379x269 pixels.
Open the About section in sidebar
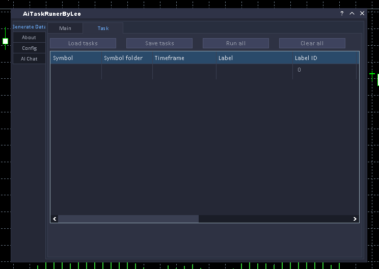pyautogui.click(x=29, y=38)
